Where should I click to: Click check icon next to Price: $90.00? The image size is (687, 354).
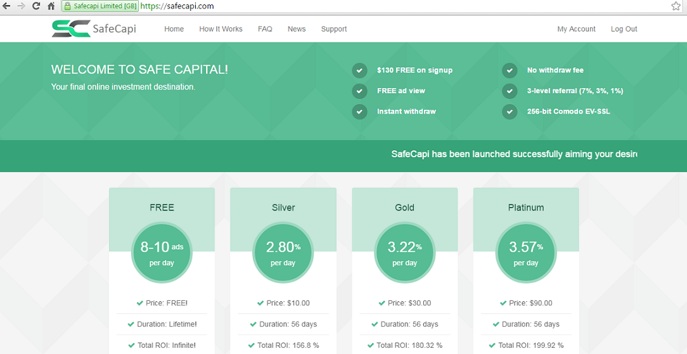(x=503, y=303)
